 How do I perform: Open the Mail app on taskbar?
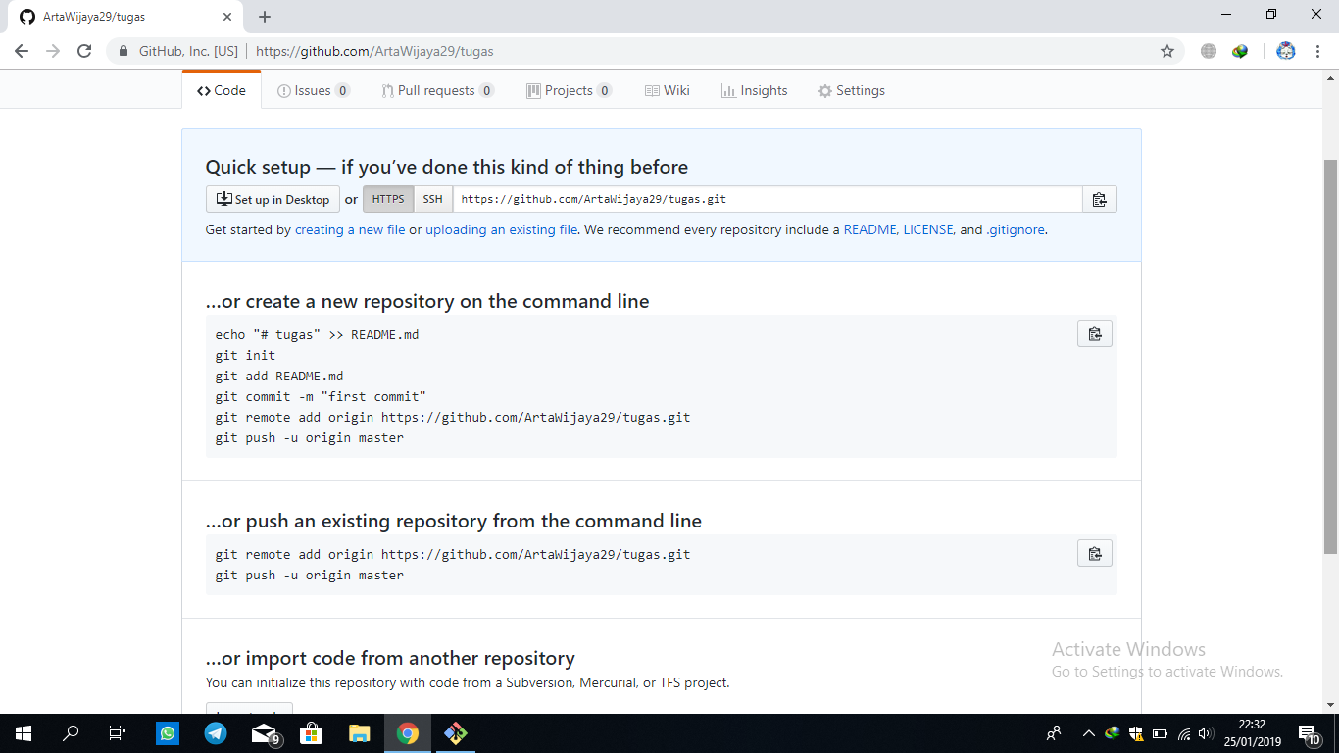click(265, 733)
